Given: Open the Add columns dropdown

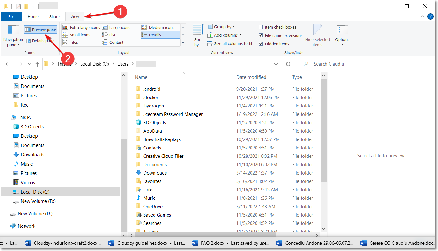Looking at the screenshot, I should tap(224, 35).
